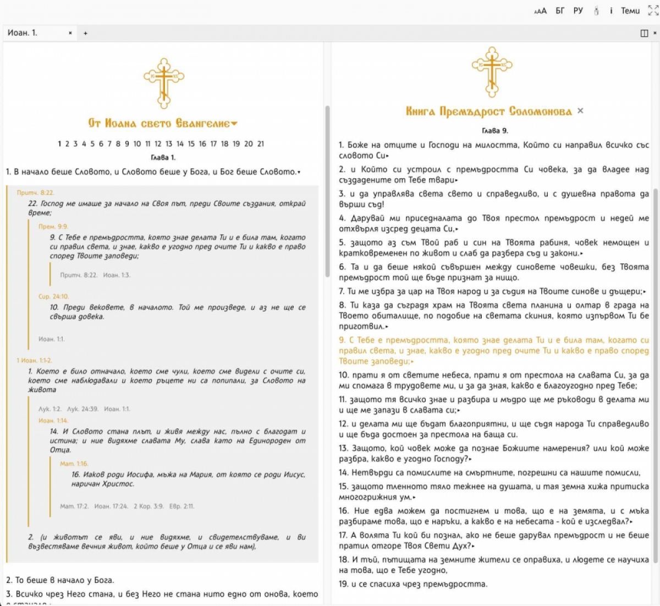Toggle the split-view columns icon
This screenshot has height=606, width=660.
coord(644,33)
